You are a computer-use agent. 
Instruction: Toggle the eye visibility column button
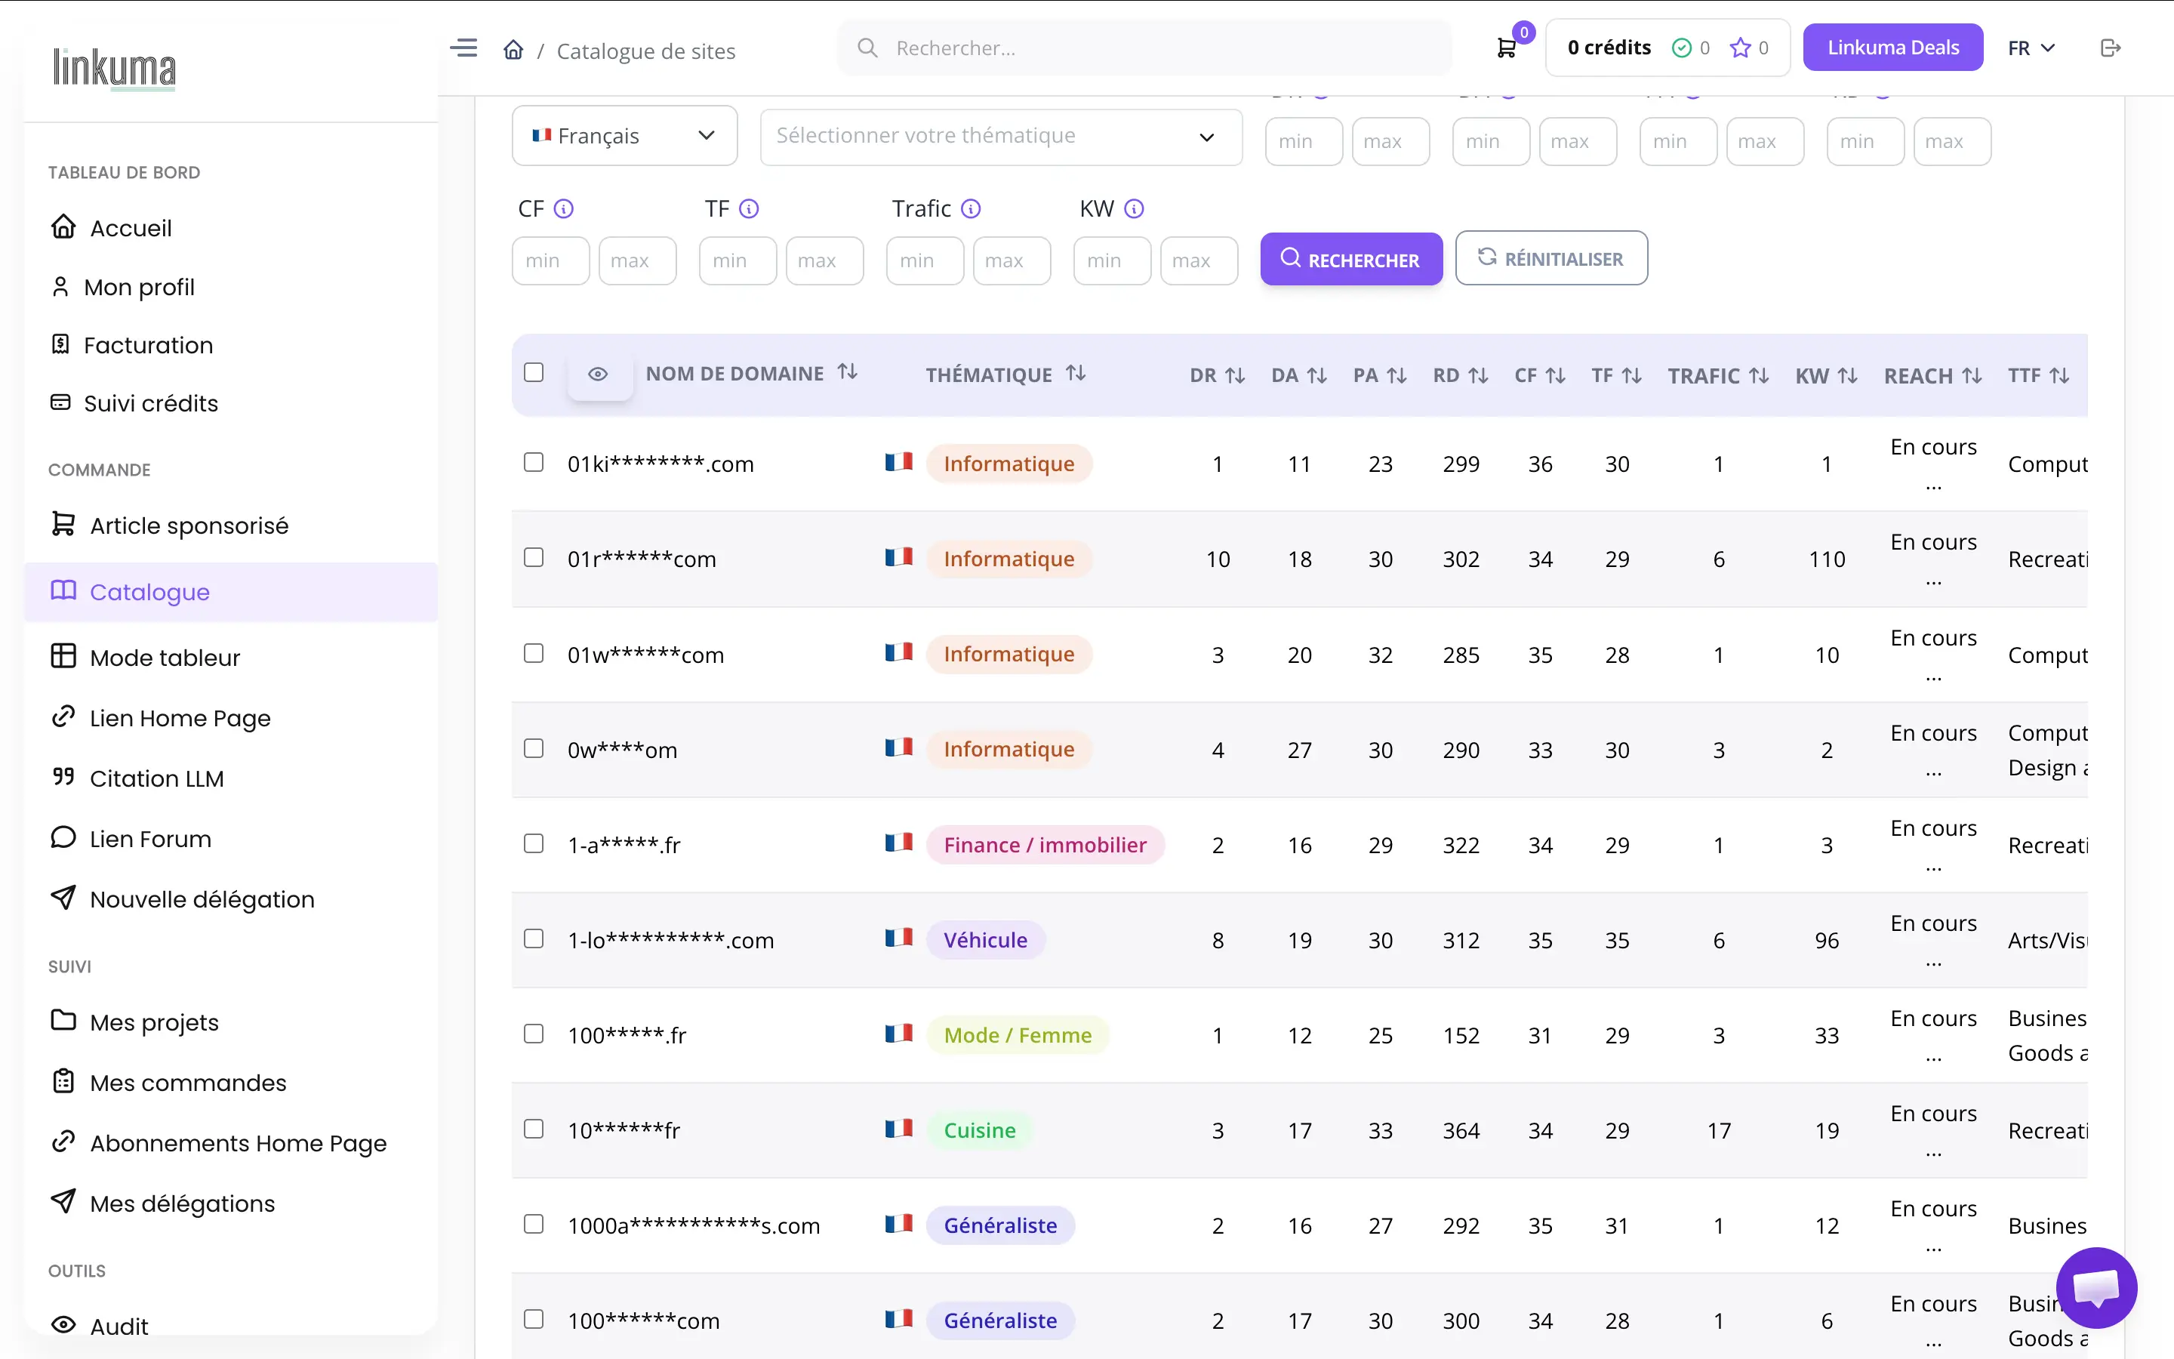599,374
